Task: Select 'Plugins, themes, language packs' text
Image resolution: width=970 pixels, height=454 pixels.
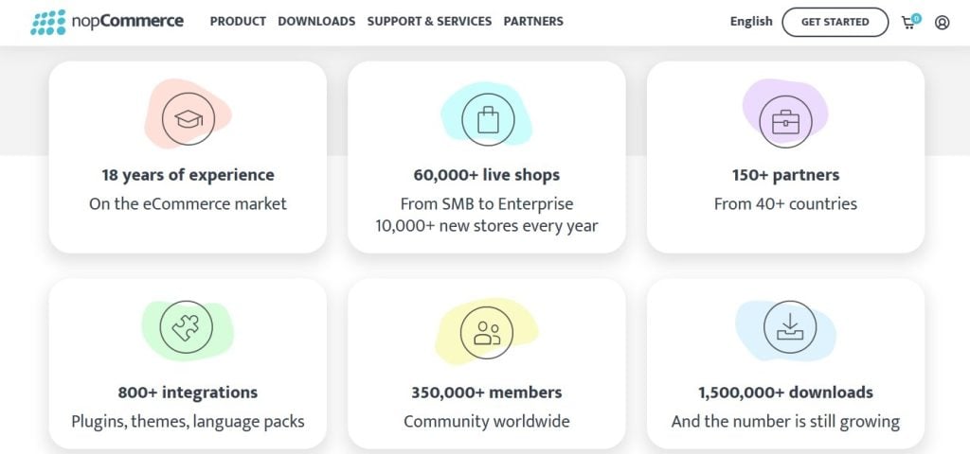Action: [189, 422]
